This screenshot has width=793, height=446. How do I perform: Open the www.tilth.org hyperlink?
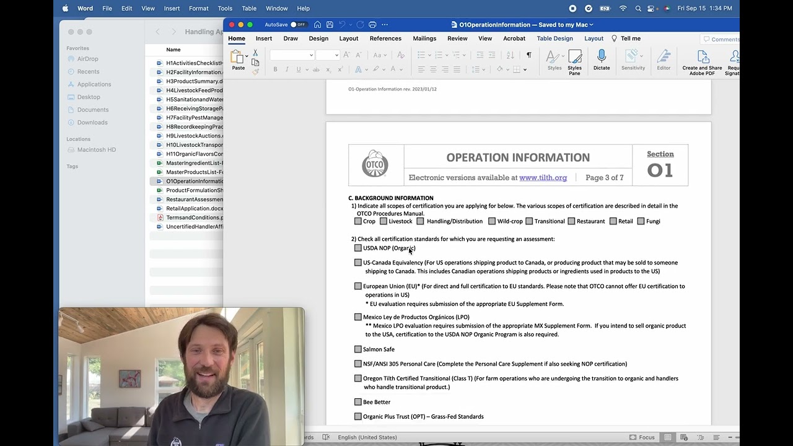coord(543,178)
